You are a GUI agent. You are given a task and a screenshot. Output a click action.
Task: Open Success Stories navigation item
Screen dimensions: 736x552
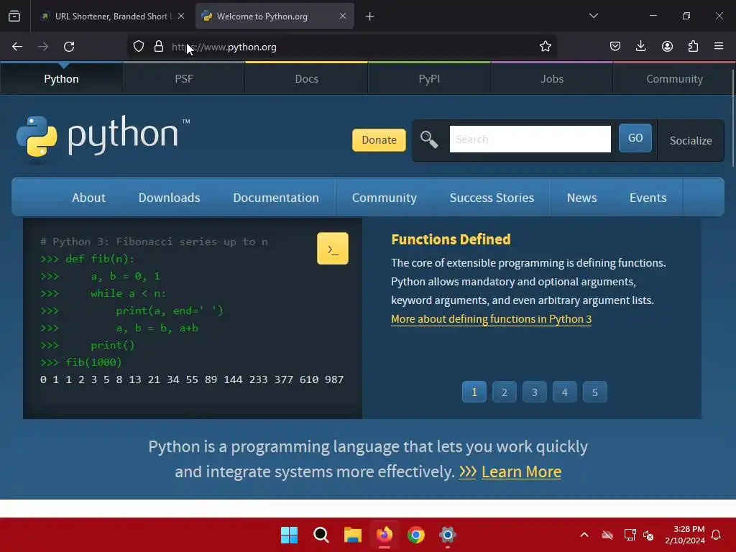coord(492,198)
